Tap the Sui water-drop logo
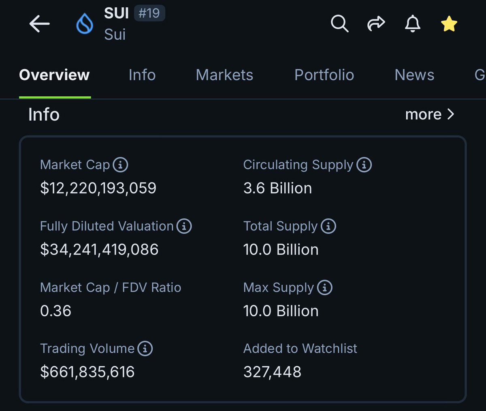 coord(85,24)
